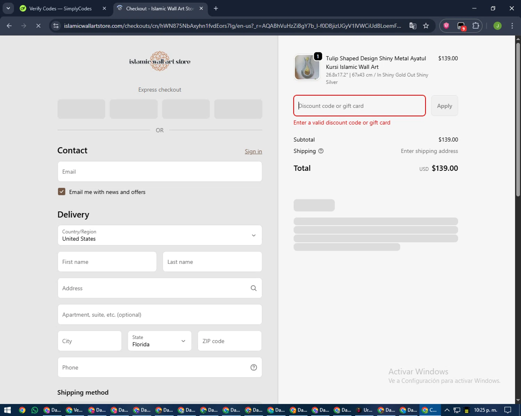521x416 pixels.
Task: Switch to the Verify Codes — SimplyCodes tab
Action: click(60, 8)
